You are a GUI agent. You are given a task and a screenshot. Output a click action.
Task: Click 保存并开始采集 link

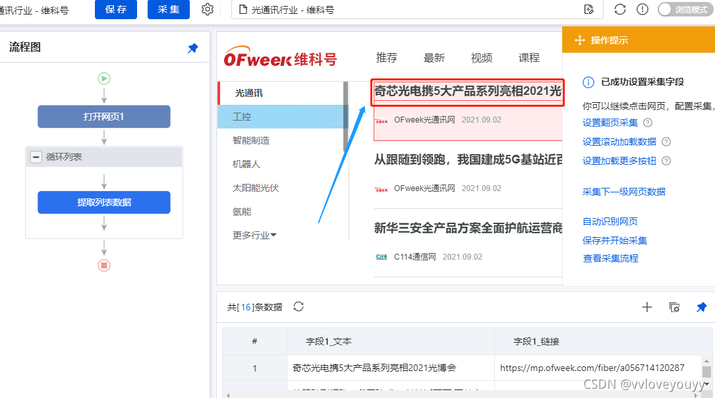click(615, 241)
